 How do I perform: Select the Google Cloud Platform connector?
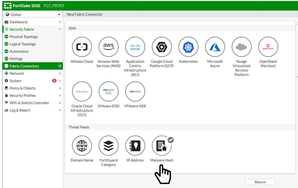pos(161,47)
